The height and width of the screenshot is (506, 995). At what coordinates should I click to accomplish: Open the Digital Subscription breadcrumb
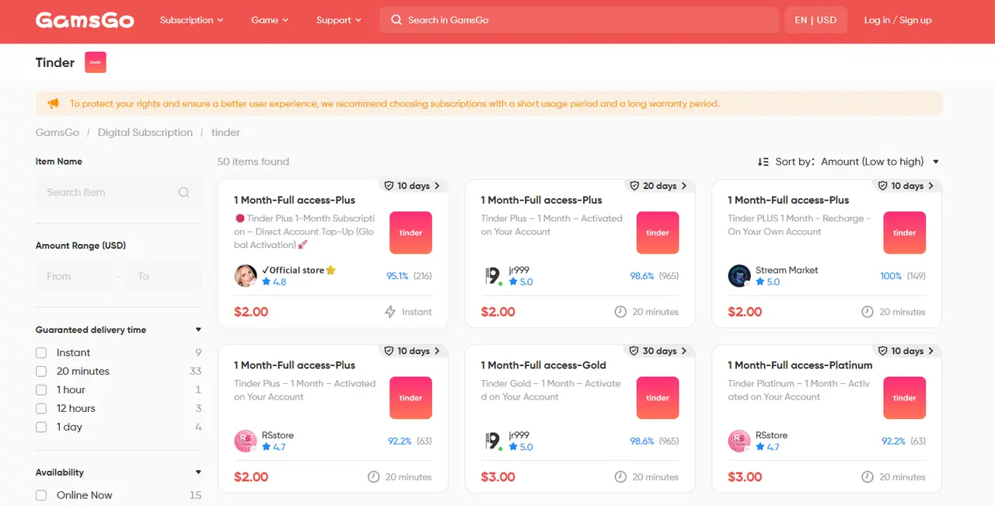pyautogui.click(x=145, y=132)
